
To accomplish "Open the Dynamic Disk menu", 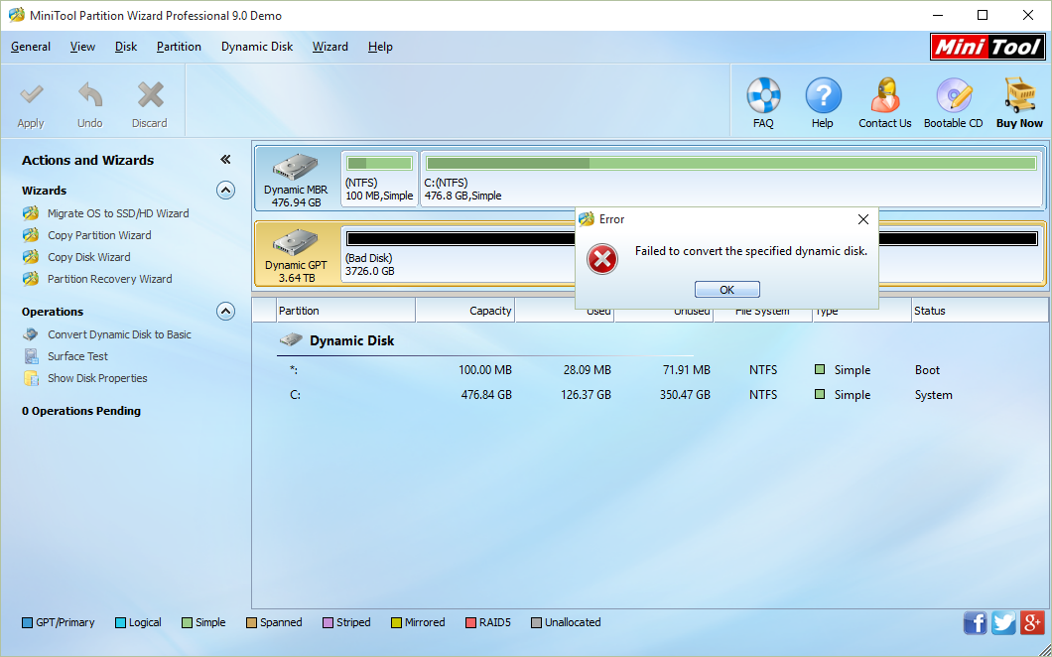I will click(257, 47).
